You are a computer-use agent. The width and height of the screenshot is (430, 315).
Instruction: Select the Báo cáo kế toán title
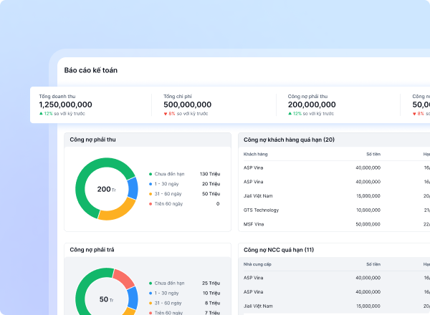pyautogui.click(x=91, y=70)
